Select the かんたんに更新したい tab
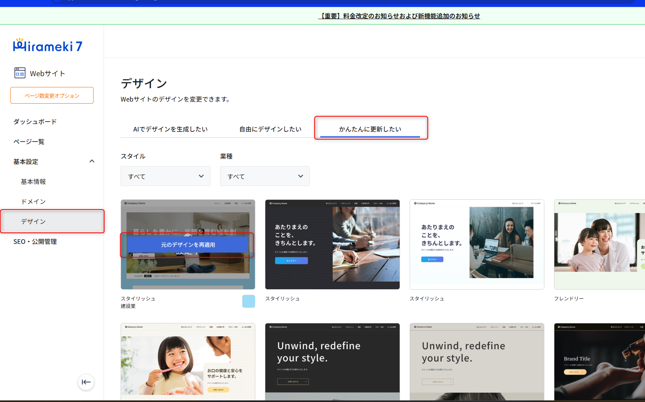This screenshot has width=645, height=402. pos(370,129)
